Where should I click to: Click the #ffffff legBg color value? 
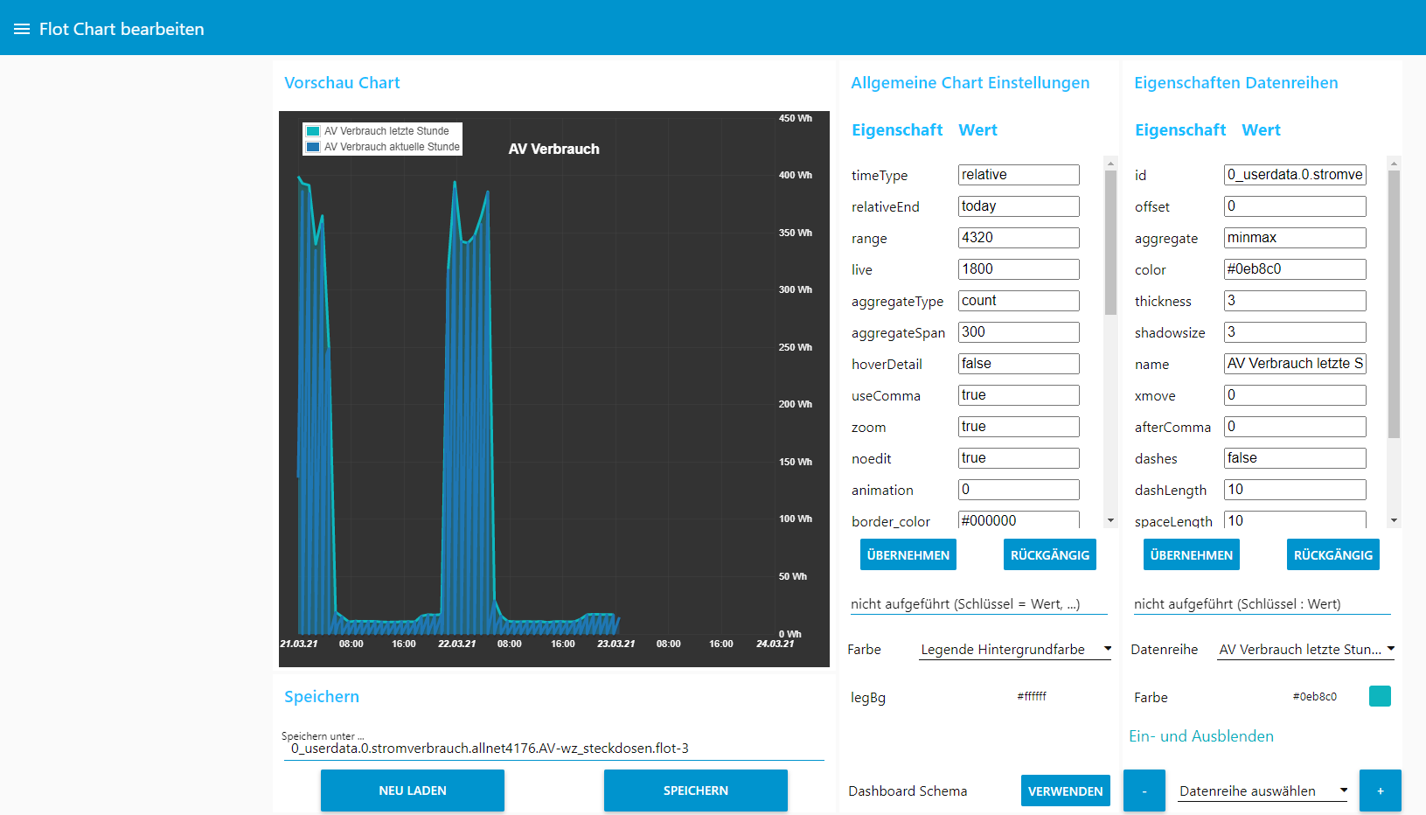coord(1032,697)
